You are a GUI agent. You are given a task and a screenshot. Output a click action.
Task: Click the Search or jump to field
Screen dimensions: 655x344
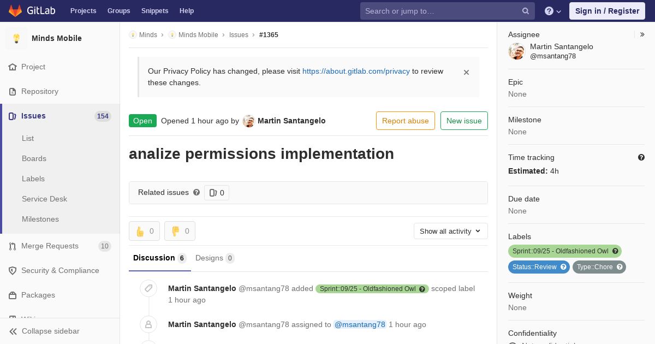[x=442, y=11]
